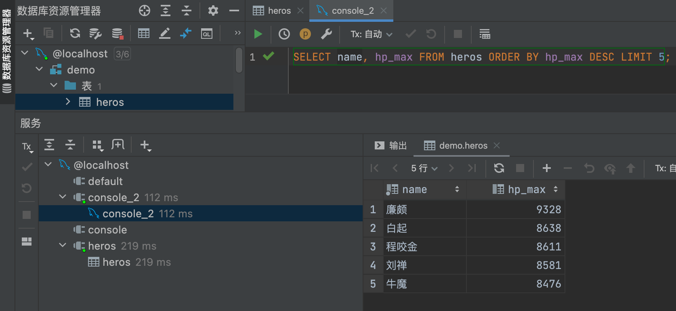Screen dimensions: 676x311
Task: Select the heros 219 ms table row in services
Action: coord(129,262)
